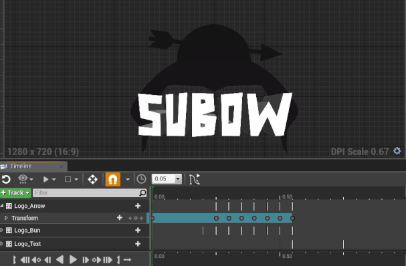This screenshot has width=406, height=266.
Task: Click the 0.50 mark on the top time ruler
Action: click(288, 196)
